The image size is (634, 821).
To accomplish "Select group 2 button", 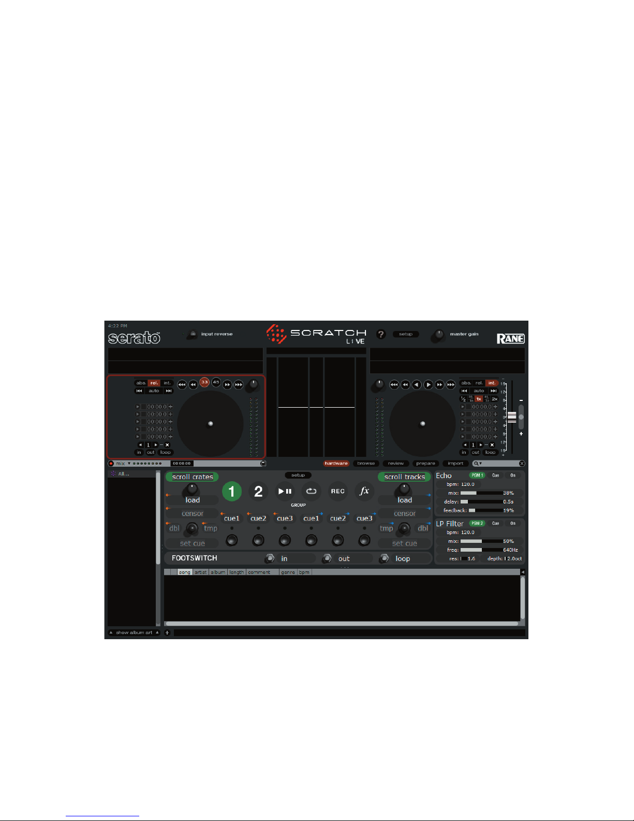I will click(258, 491).
